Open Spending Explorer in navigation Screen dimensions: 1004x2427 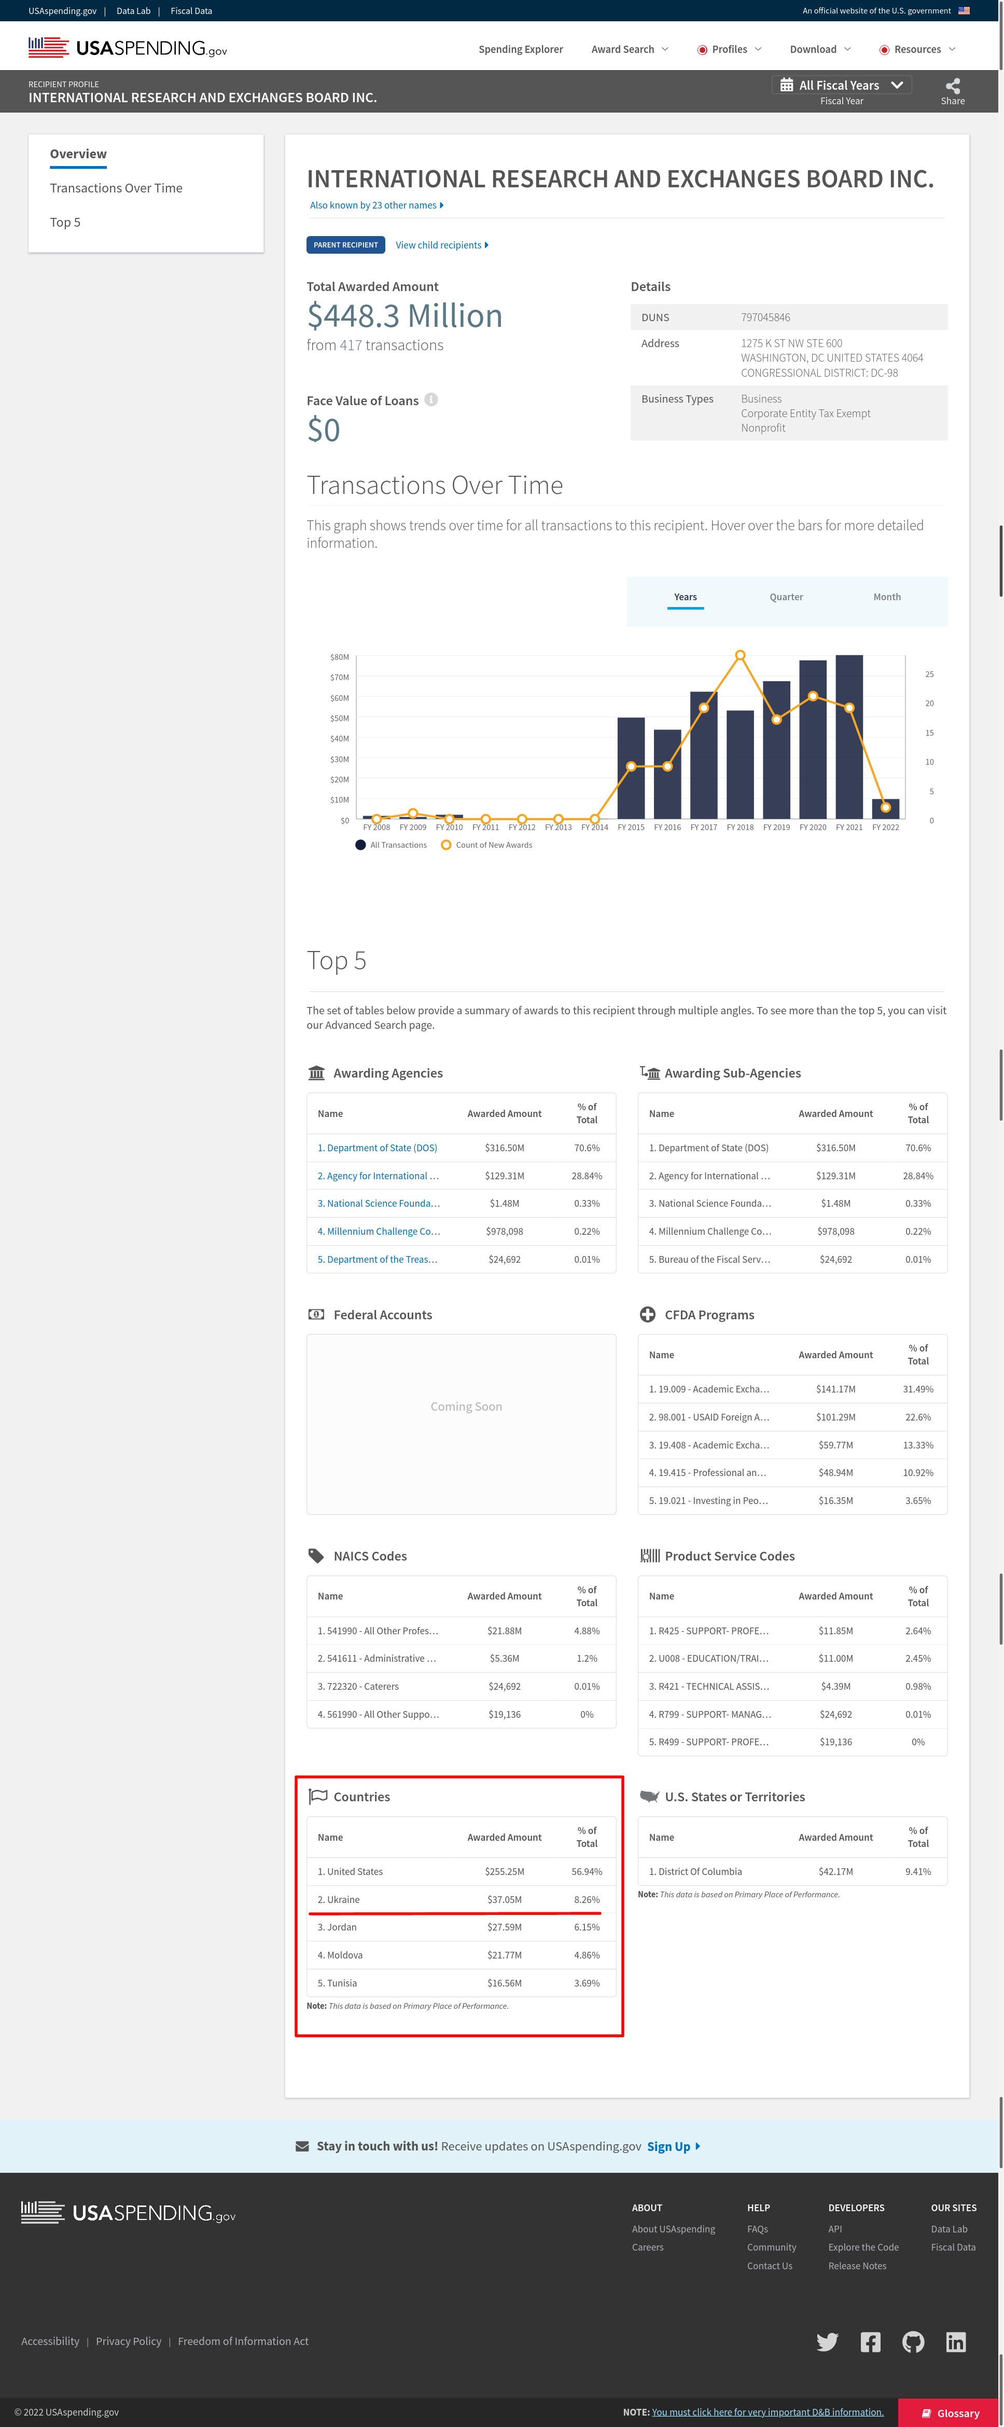tap(520, 49)
